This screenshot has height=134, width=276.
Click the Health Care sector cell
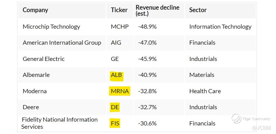point(205,91)
